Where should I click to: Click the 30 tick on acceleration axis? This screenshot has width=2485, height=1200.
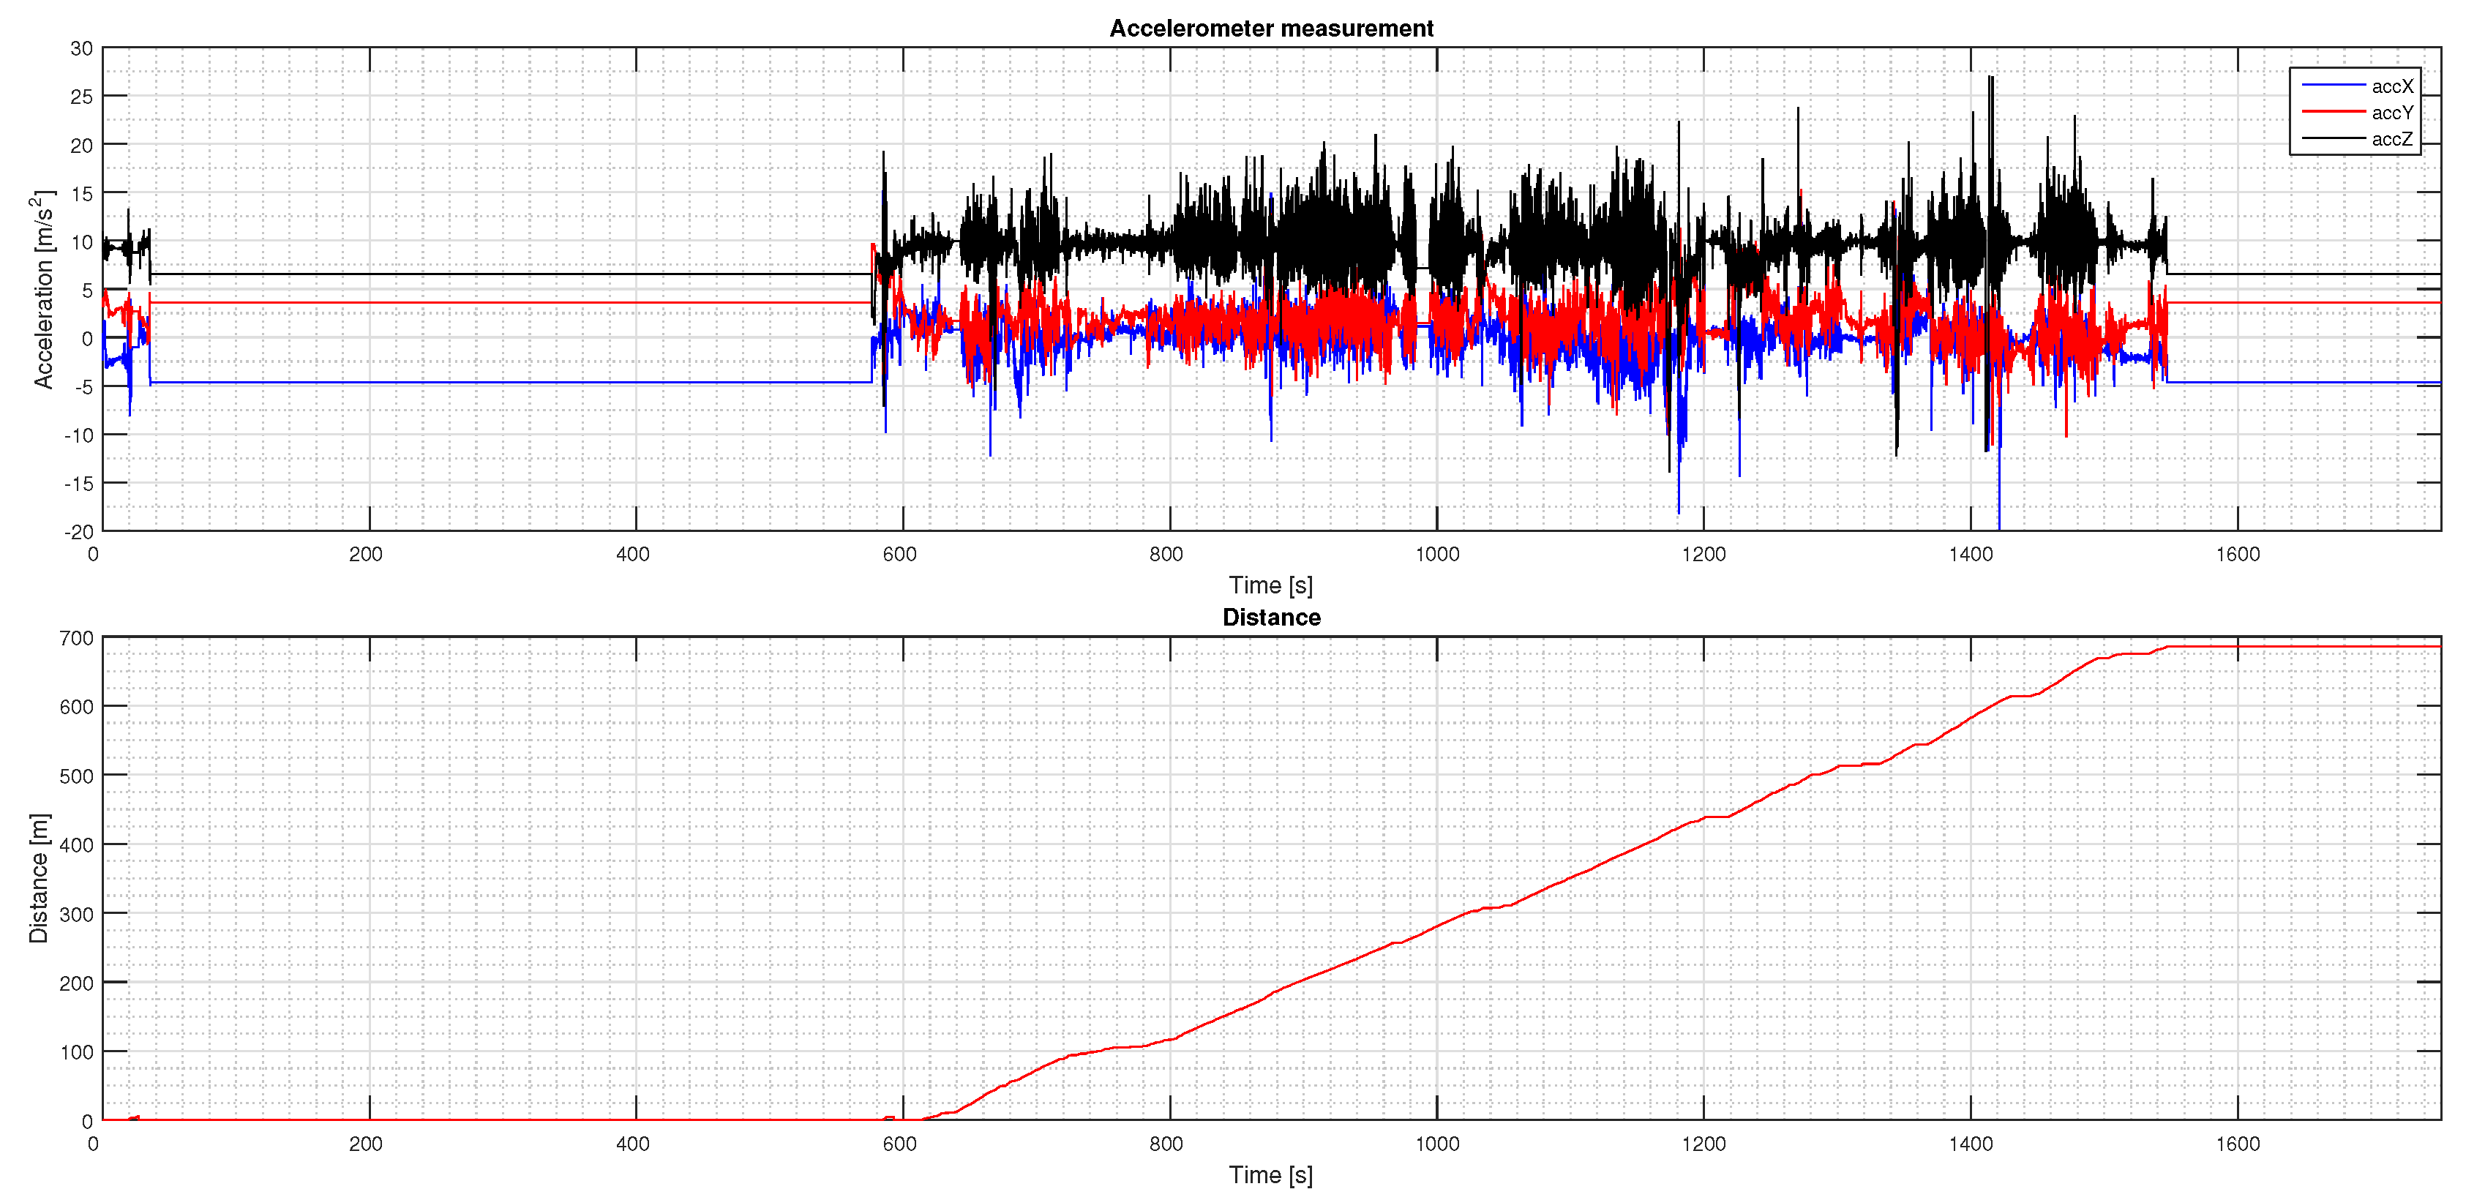82,48
